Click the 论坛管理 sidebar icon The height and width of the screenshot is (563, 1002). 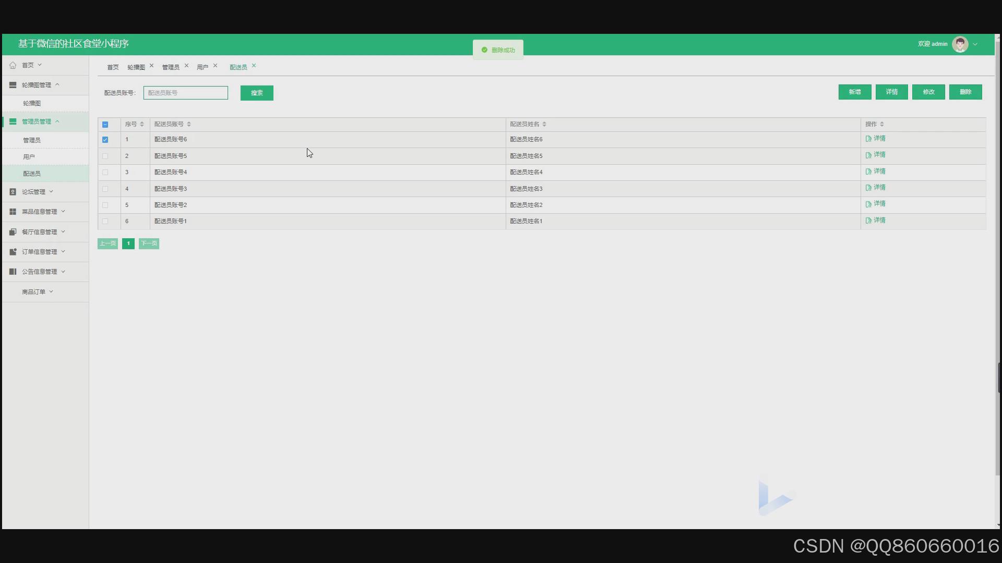[x=13, y=192]
